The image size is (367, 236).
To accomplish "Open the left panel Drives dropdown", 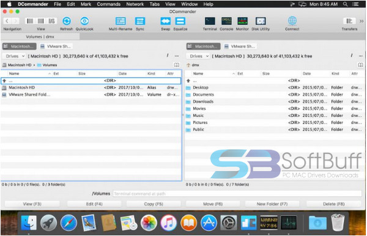I will click(x=14, y=56).
